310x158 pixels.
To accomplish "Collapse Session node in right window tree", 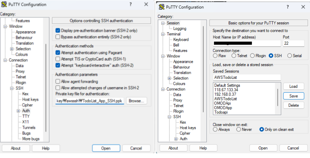I will [x=163, y=23].
